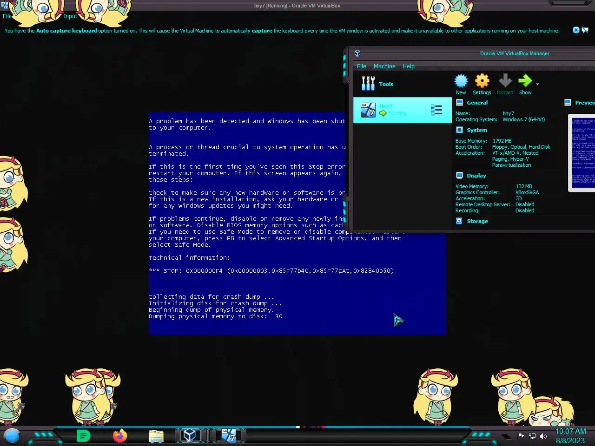Click the Recording 'Disabled' value

525,210
